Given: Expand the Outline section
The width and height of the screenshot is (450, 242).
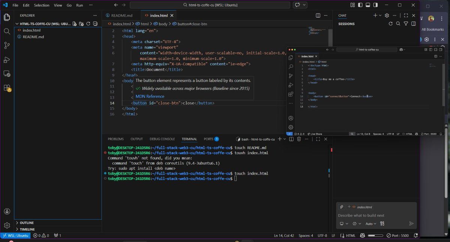Looking at the screenshot, I should click(26, 223).
